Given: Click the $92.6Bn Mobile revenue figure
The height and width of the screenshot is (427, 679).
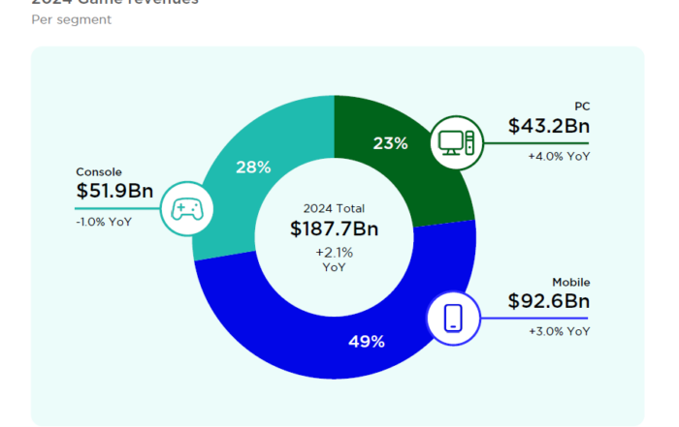Looking at the screenshot, I should (x=548, y=301).
